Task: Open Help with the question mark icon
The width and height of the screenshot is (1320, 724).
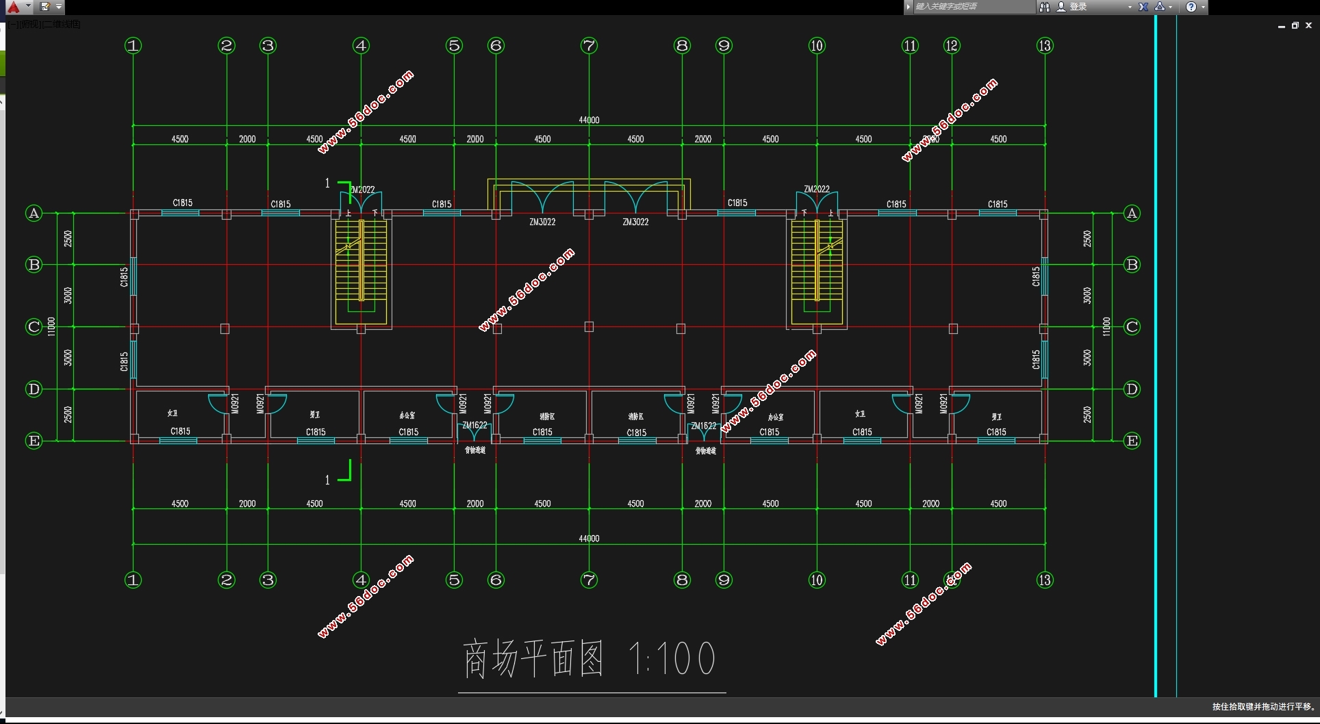Action: pos(1191,7)
